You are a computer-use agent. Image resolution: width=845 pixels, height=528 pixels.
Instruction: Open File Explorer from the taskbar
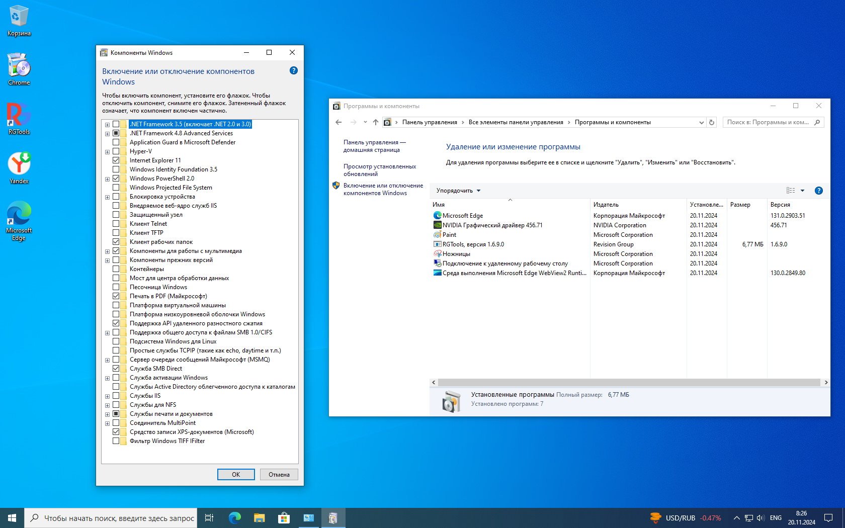(x=259, y=518)
